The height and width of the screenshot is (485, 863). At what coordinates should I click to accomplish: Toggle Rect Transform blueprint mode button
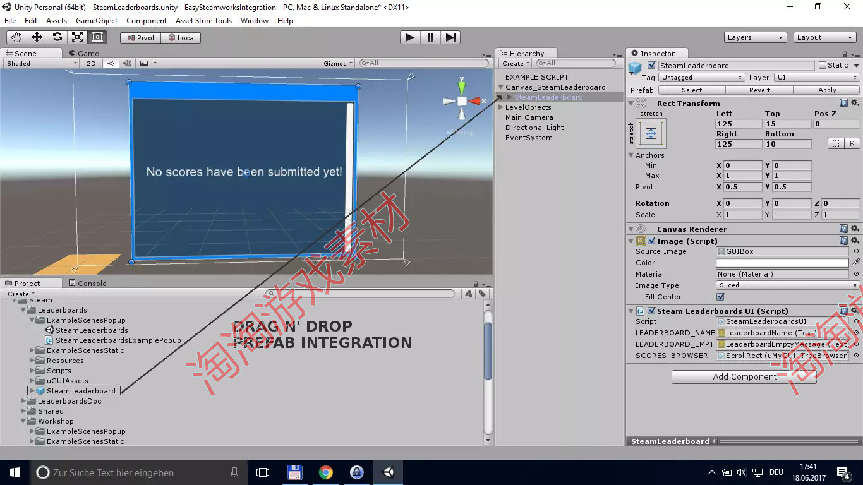[x=836, y=144]
